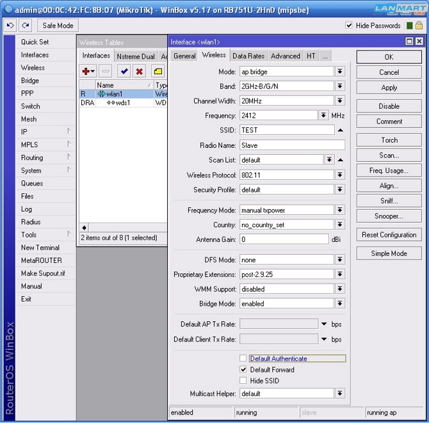The width and height of the screenshot is (429, 423).
Task: Click the Reset Configuration button
Action: 389,235
